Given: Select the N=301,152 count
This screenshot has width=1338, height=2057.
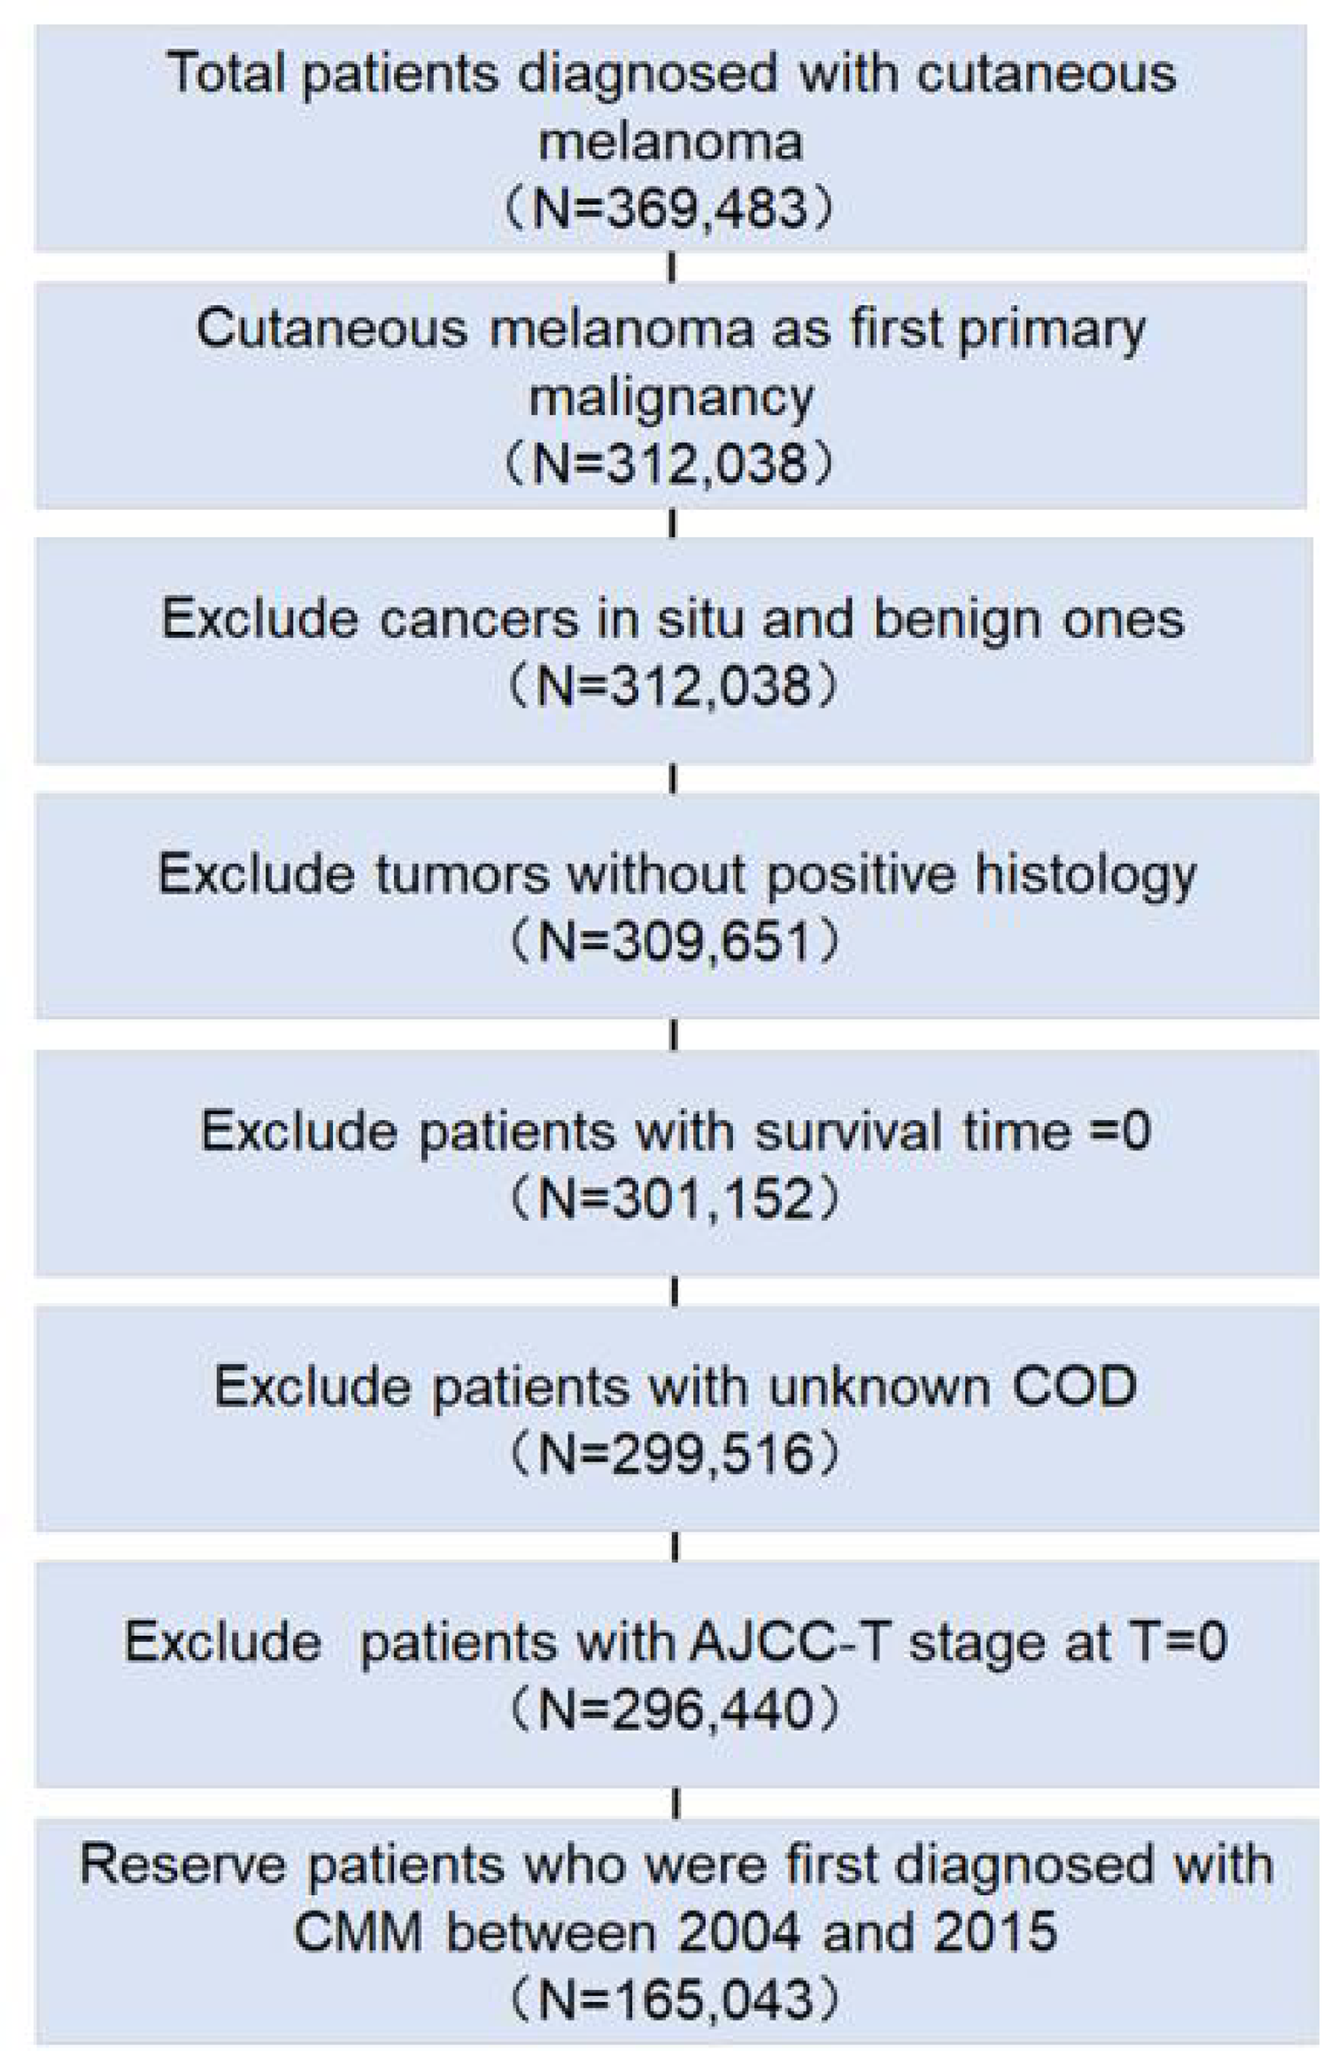Looking at the screenshot, I should (x=675, y=1198).
